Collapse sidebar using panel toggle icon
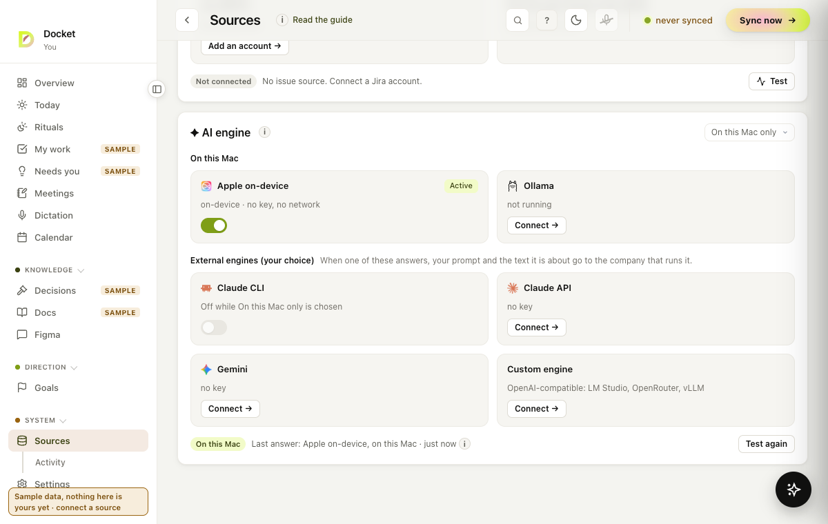 tap(157, 89)
